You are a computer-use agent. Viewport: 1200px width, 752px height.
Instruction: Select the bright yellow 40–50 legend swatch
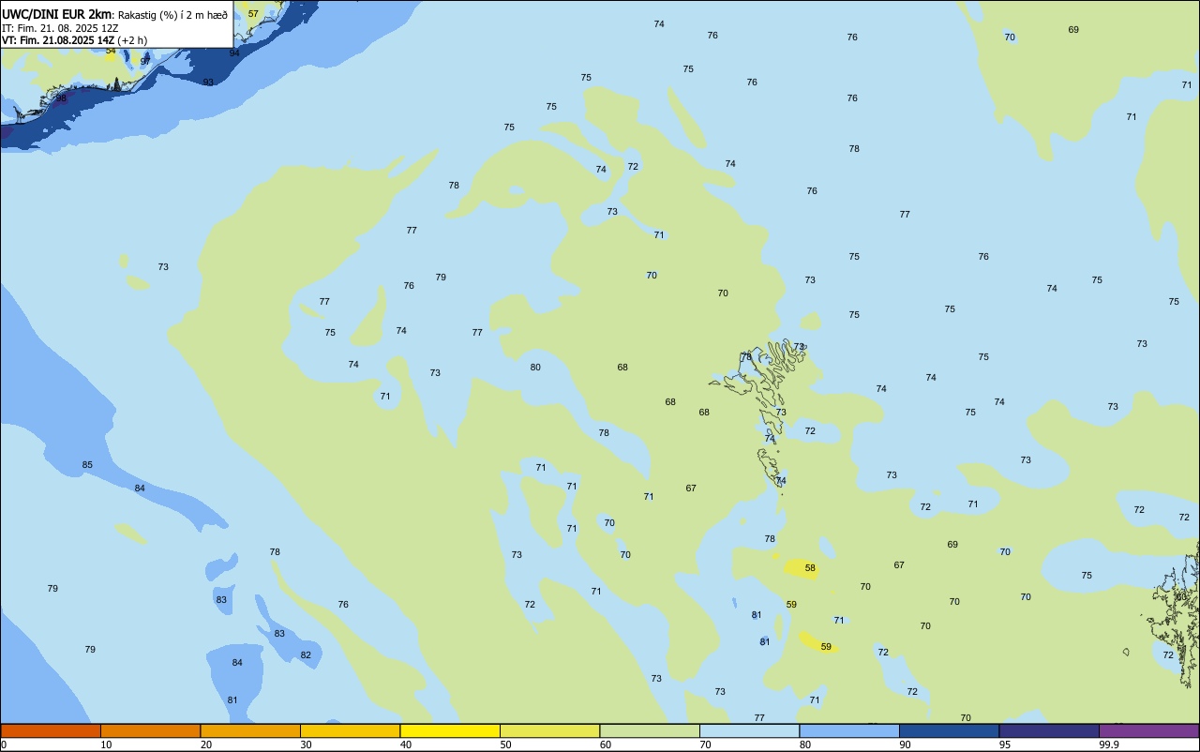coord(450,730)
